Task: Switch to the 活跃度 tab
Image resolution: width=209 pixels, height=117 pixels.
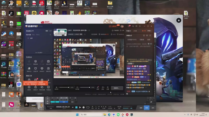Action: pyautogui.click(x=142, y=40)
